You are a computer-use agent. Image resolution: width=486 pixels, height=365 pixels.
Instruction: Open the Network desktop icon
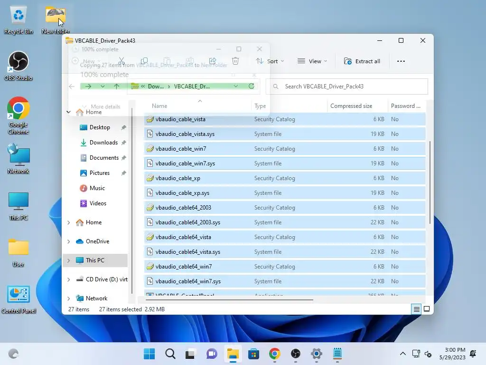[19, 159]
